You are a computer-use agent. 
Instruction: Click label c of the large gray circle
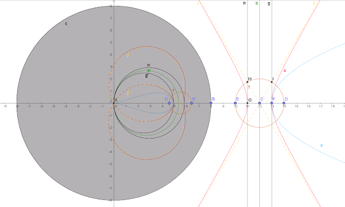(66, 24)
